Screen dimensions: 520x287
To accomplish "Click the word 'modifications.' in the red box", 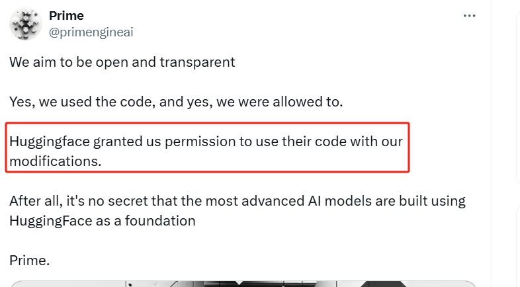I will pyautogui.click(x=56, y=161).
